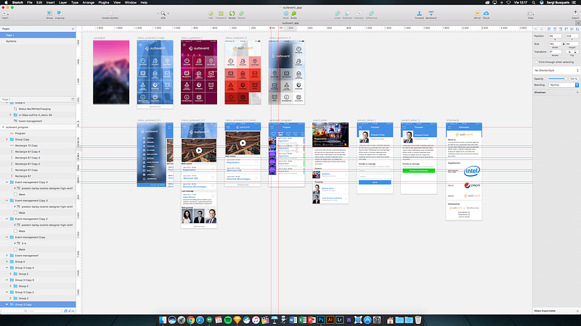Apply the Subtract boolean operation
Viewport: 581px width, 326px height.
[347, 14]
